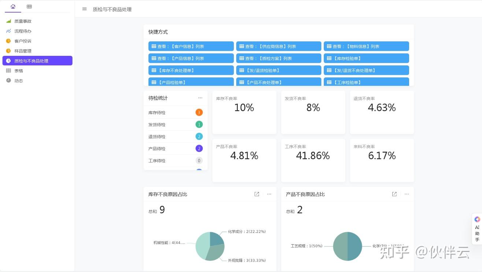Image resolution: width=482 pixels, height=272 pixels.
Task: Click the orange badge showing 3 beside 库存待检
Action: [199, 112]
